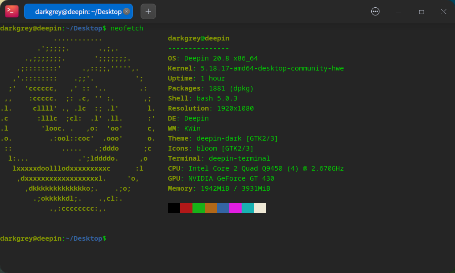The width and height of the screenshot is (455, 273).
Task: Click the 'deepin-dark [GTK2/3]' theme value
Action: (237, 138)
